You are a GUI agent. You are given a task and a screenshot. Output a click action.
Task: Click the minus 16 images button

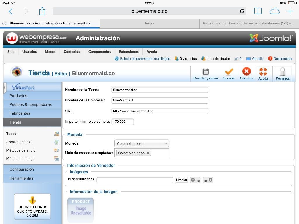[195, 180]
